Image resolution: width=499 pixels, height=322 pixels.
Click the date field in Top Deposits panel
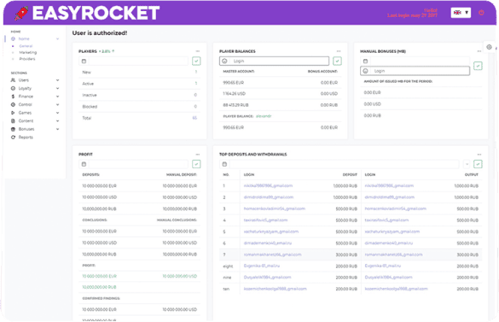344,164
